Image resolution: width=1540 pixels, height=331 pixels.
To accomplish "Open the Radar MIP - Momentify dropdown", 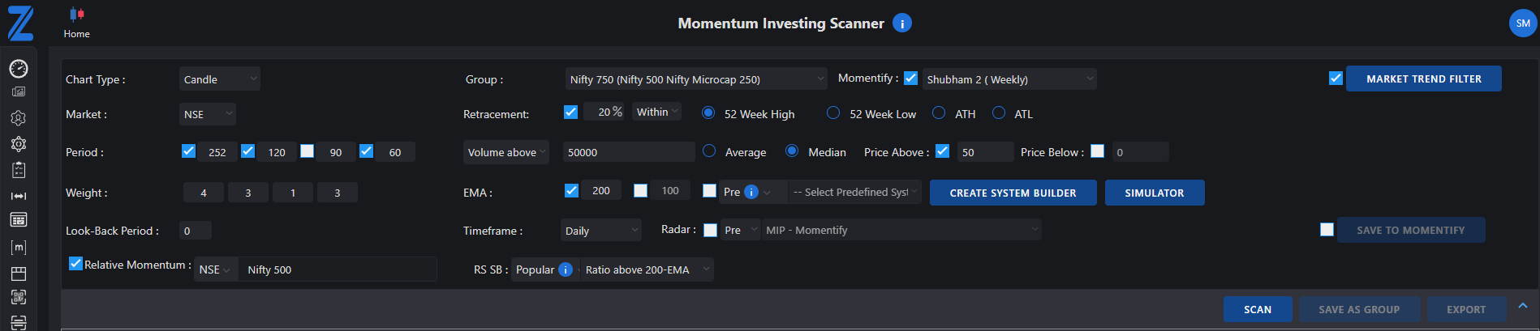I will [x=901, y=230].
